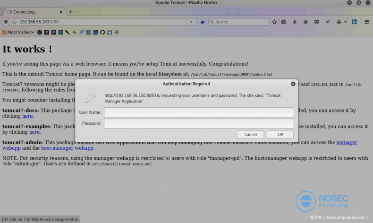This screenshot has width=373, height=223.
Task: Open the gray book bookmark icon
Action: (88, 33)
